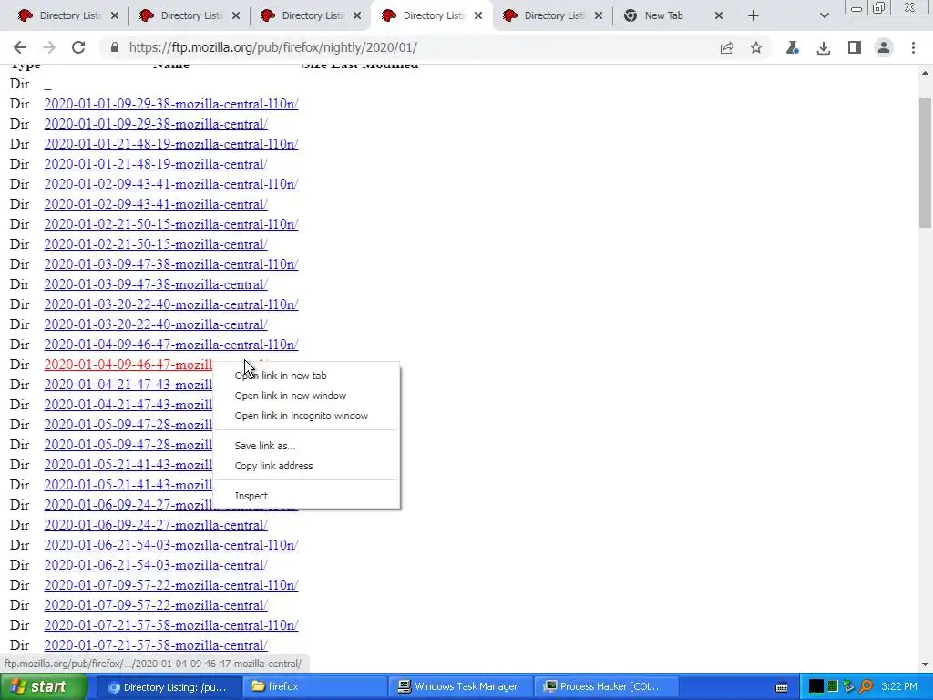Go forward to the next page
This screenshot has width=933, height=700.
pyautogui.click(x=49, y=47)
